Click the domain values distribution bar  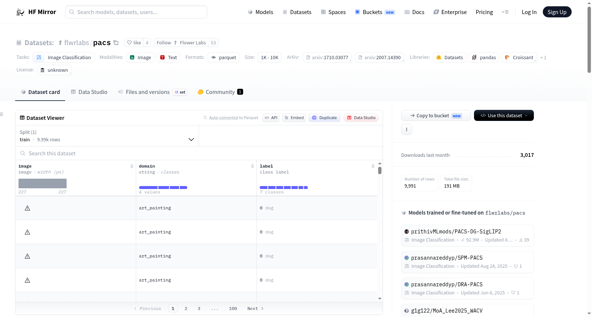[163, 188]
